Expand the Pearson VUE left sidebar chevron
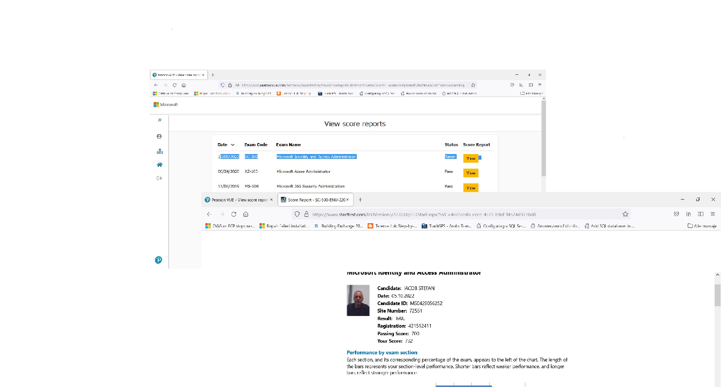 pos(160,120)
